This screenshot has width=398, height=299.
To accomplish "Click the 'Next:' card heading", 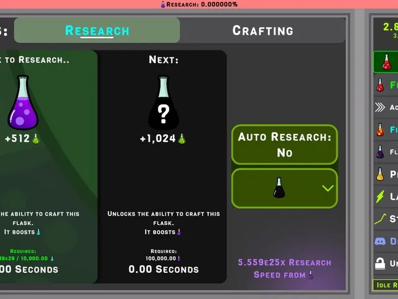I will click(164, 60).
